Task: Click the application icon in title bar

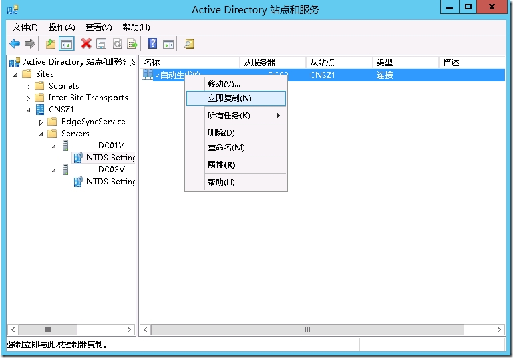Action: 13,9
